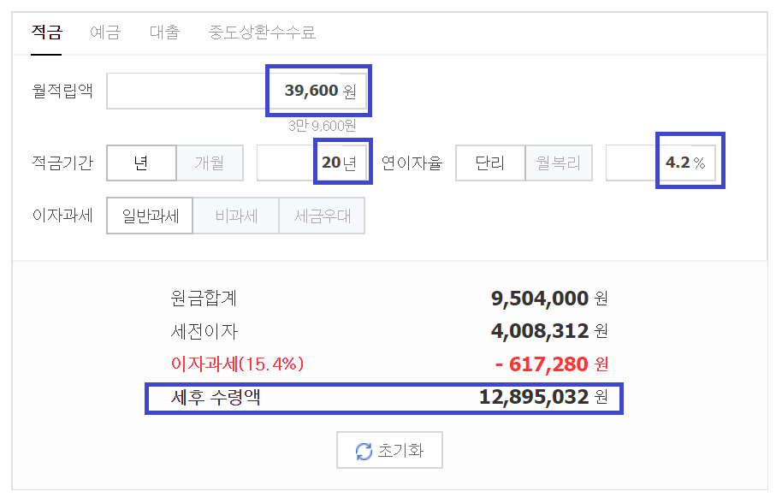
Task: Select 단리 interest type
Action: (490, 163)
